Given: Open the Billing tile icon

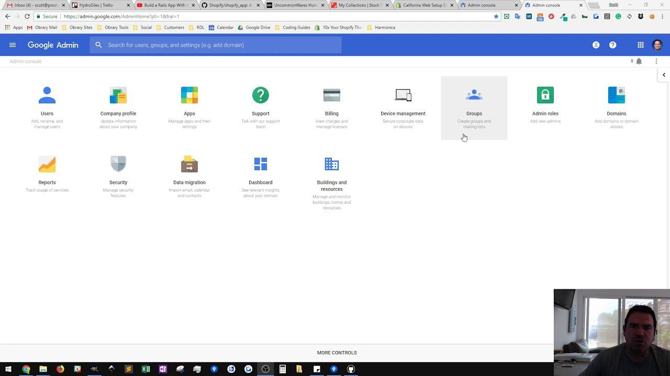Looking at the screenshot, I should pyautogui.click(x=331, y=95).
